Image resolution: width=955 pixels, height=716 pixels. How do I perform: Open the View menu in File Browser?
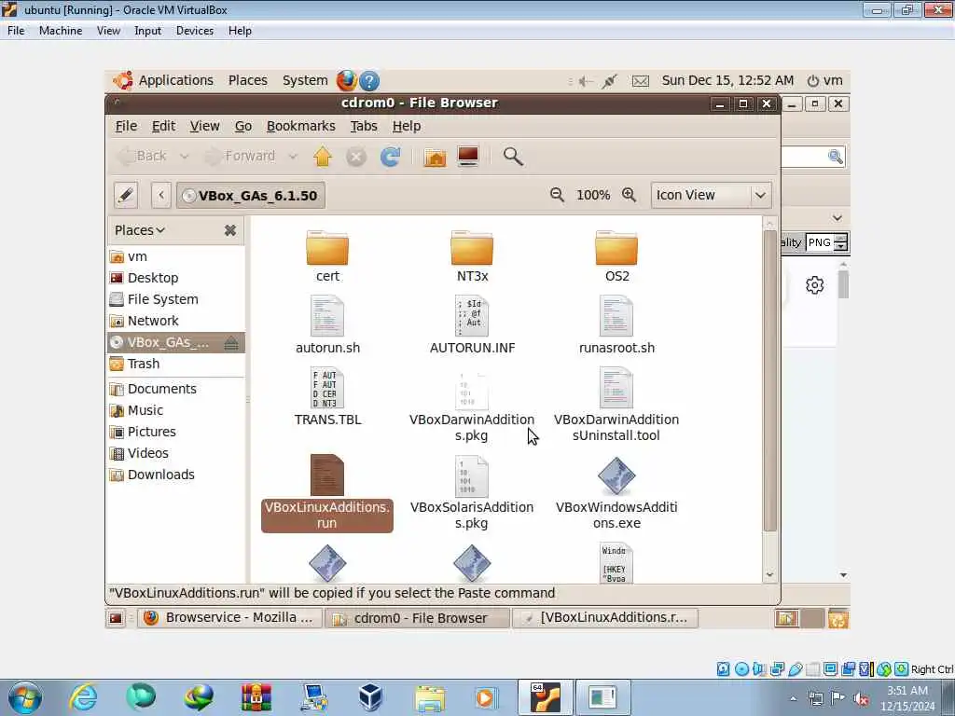click(204, 126)
